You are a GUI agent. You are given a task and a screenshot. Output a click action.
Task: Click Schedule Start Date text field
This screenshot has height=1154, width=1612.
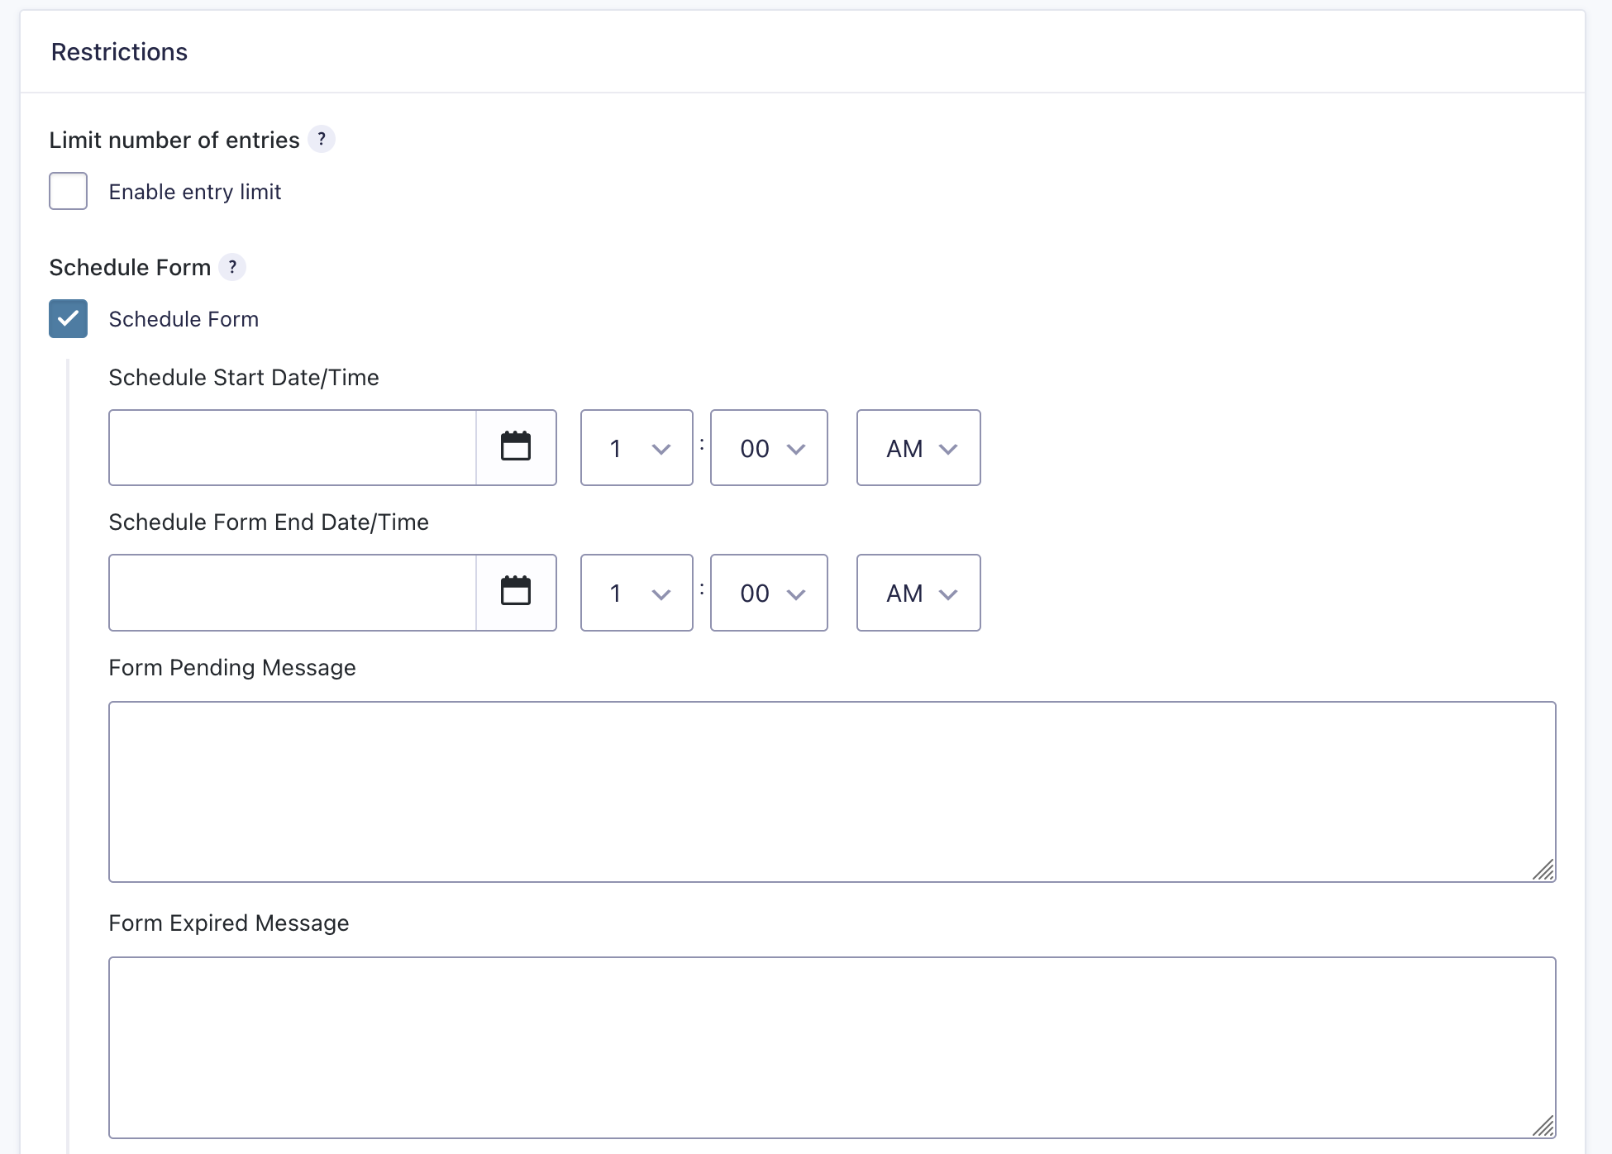[293, 447]
